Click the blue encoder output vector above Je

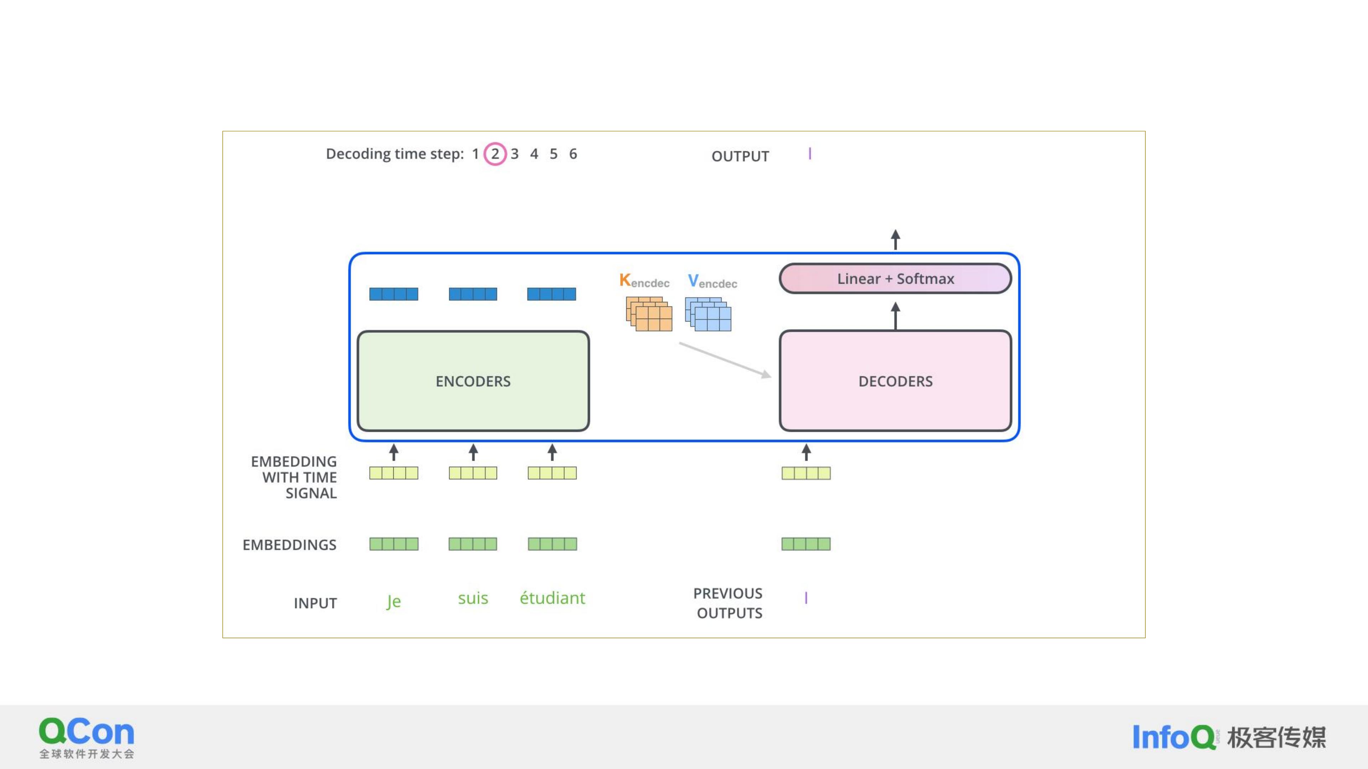(x=394, y=294)
